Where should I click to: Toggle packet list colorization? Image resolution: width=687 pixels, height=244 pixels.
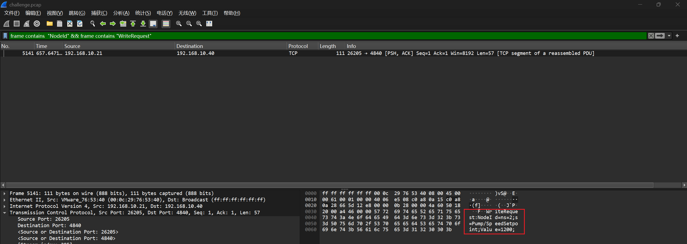point(166,24)
